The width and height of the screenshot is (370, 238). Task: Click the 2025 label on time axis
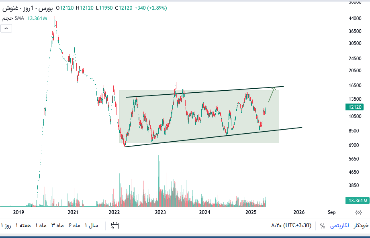(x=251, y=212)
